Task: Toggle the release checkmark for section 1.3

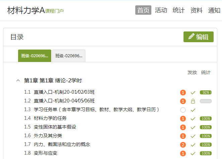Action: pyautogui.click(x=193, y=110)
